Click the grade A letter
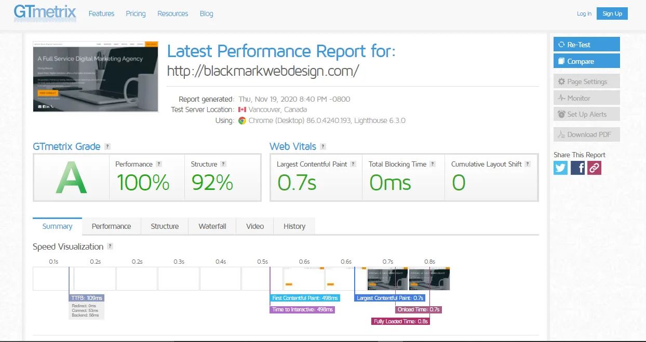The height and width of the screenshot is (342, 646). [x=72, y=177]
